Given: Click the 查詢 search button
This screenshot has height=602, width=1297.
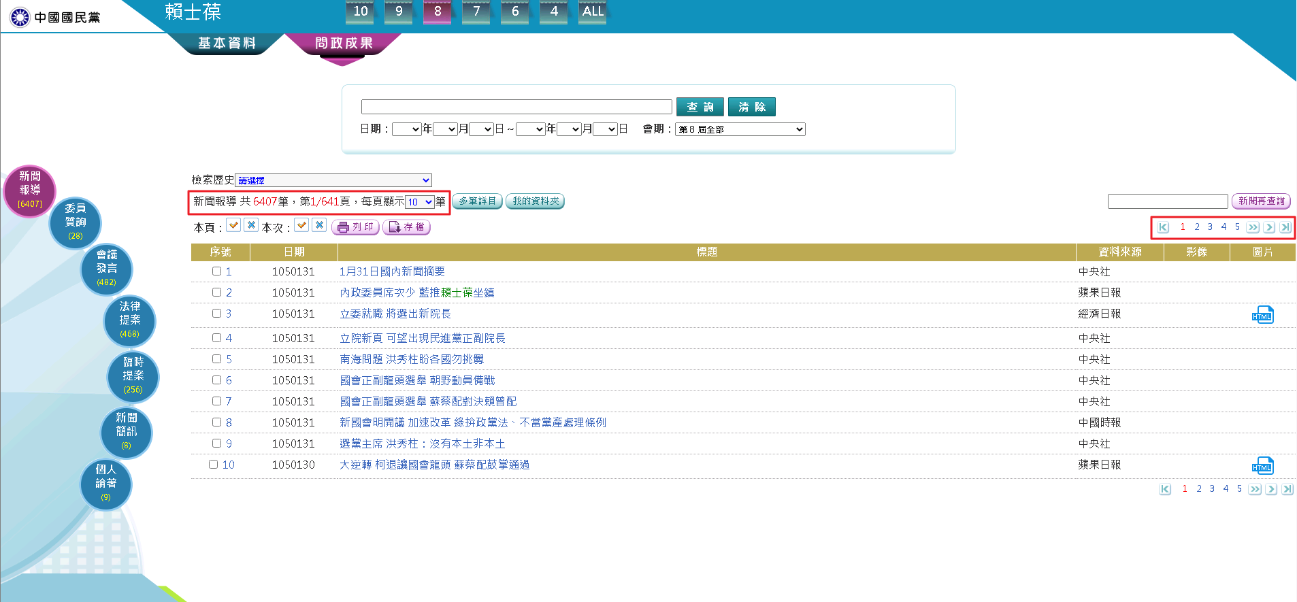Looking at the screenshot, I should (x=700, y=107).
